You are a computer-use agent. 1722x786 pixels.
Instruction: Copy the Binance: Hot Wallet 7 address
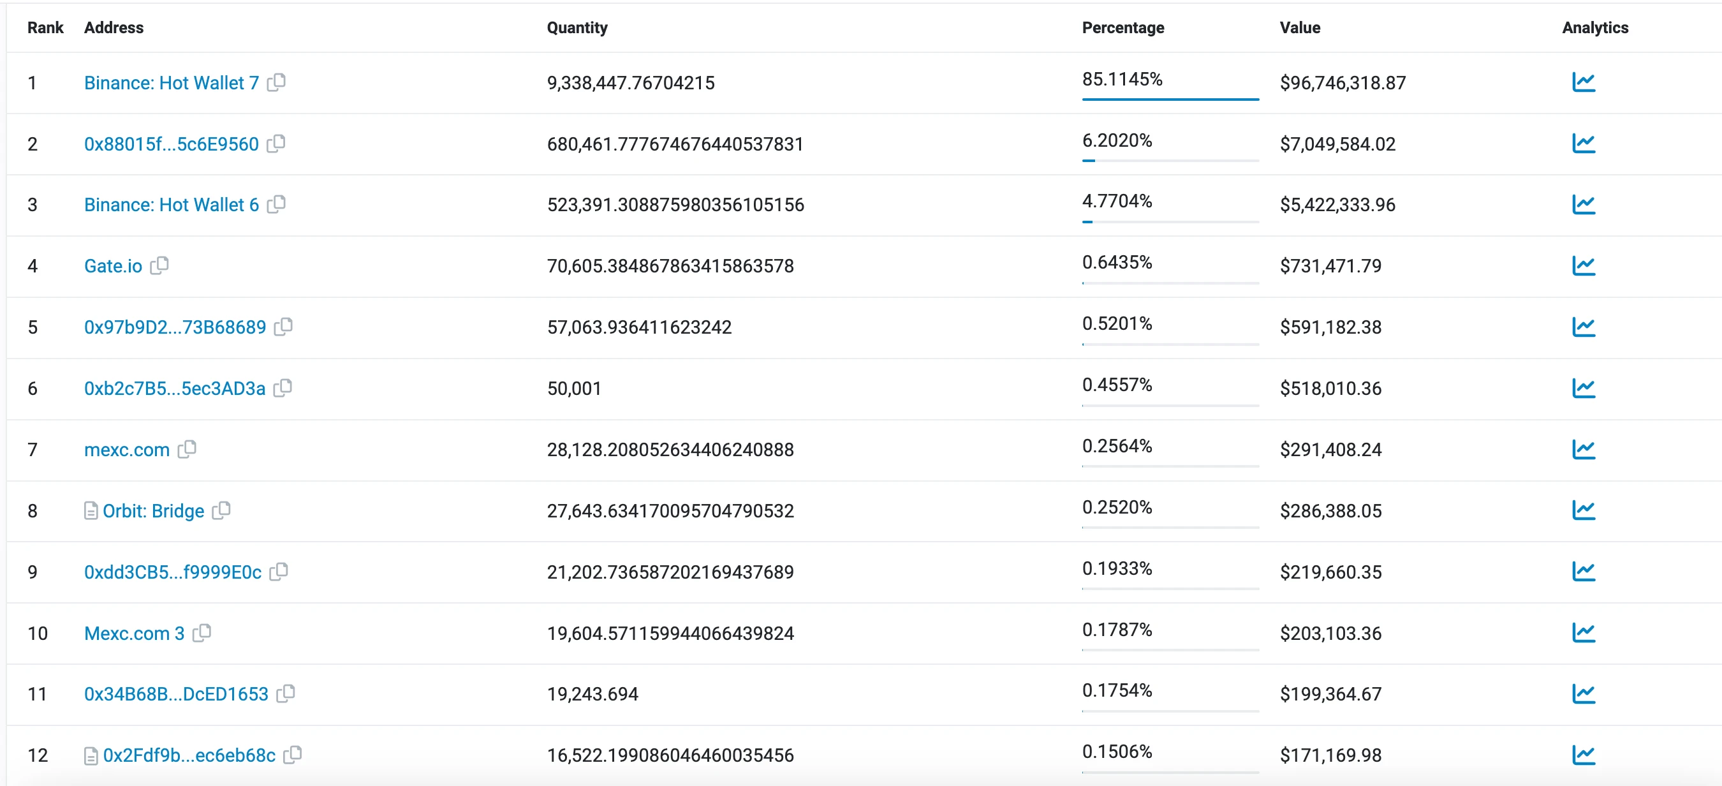click(277, 82)
